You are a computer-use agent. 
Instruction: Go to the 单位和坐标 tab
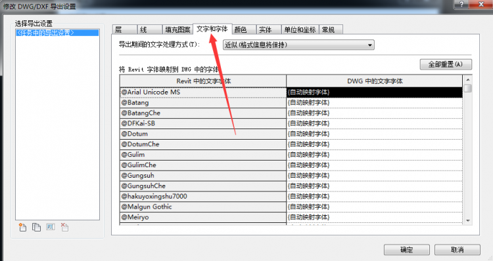click(300, 30)
